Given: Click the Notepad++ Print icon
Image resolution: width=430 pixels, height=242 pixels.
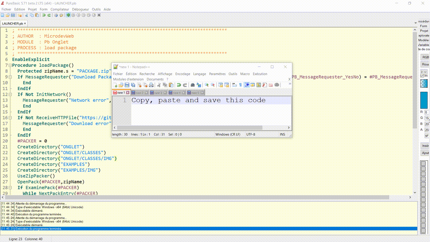Looking at the screenshot, I should (x=151, y=85).
